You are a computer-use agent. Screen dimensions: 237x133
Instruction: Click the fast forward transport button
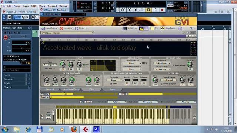click(x=130, y=10)
